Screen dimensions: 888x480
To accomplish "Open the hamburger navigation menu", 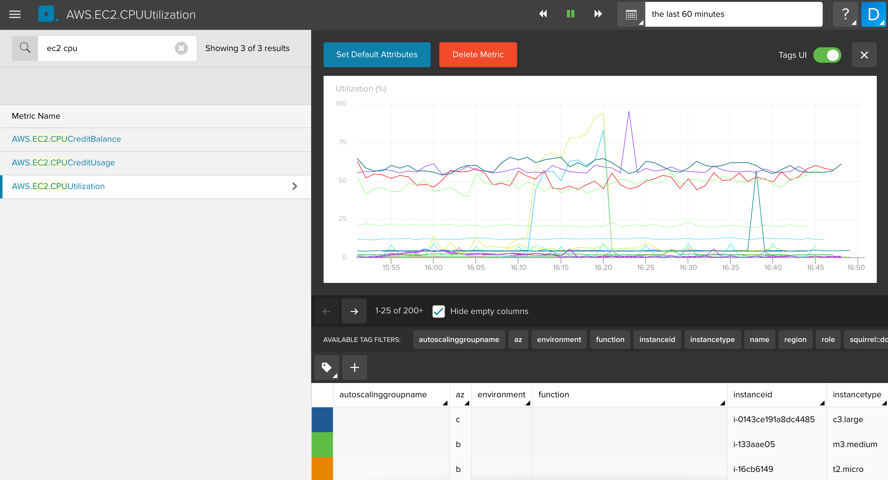I will pos(15,15).
